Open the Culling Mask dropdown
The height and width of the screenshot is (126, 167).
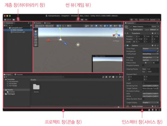pyautogui.click(x=150, y=54)
